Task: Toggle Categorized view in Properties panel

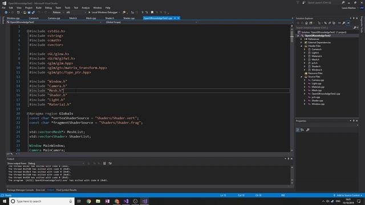Action: pos(298,130)
